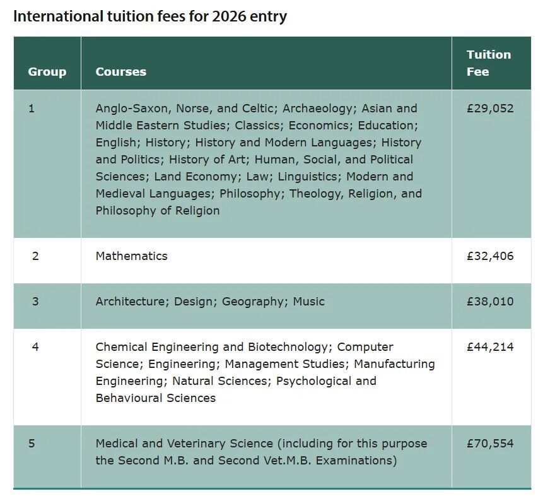Click the Tuition Fee column header

pyautogui.click(x=488, y=63)
